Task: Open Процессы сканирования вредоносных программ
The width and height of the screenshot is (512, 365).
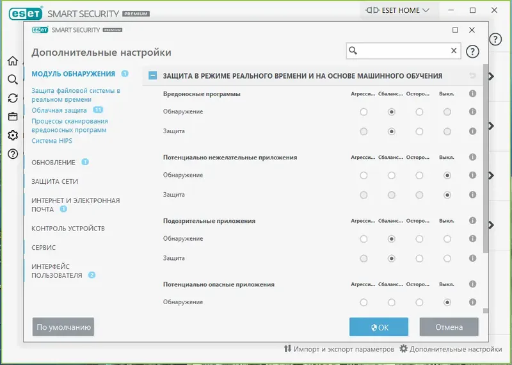Action: click(69, 126)
